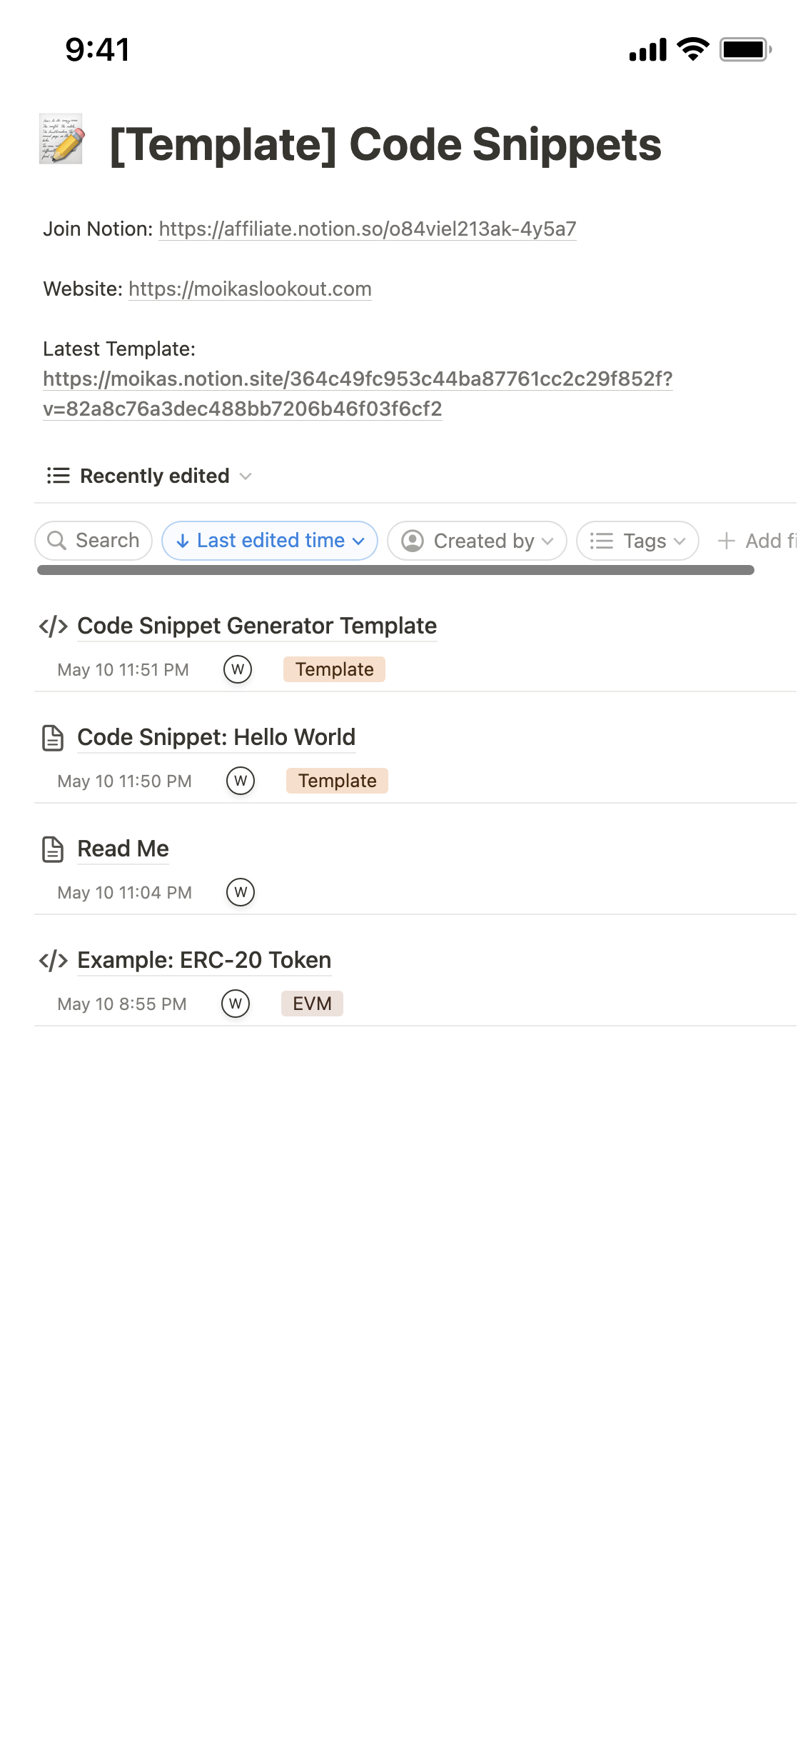Open the Tags filter dropdown
Viewport: 803px width, 1740px height.
(x=637, y=541)
